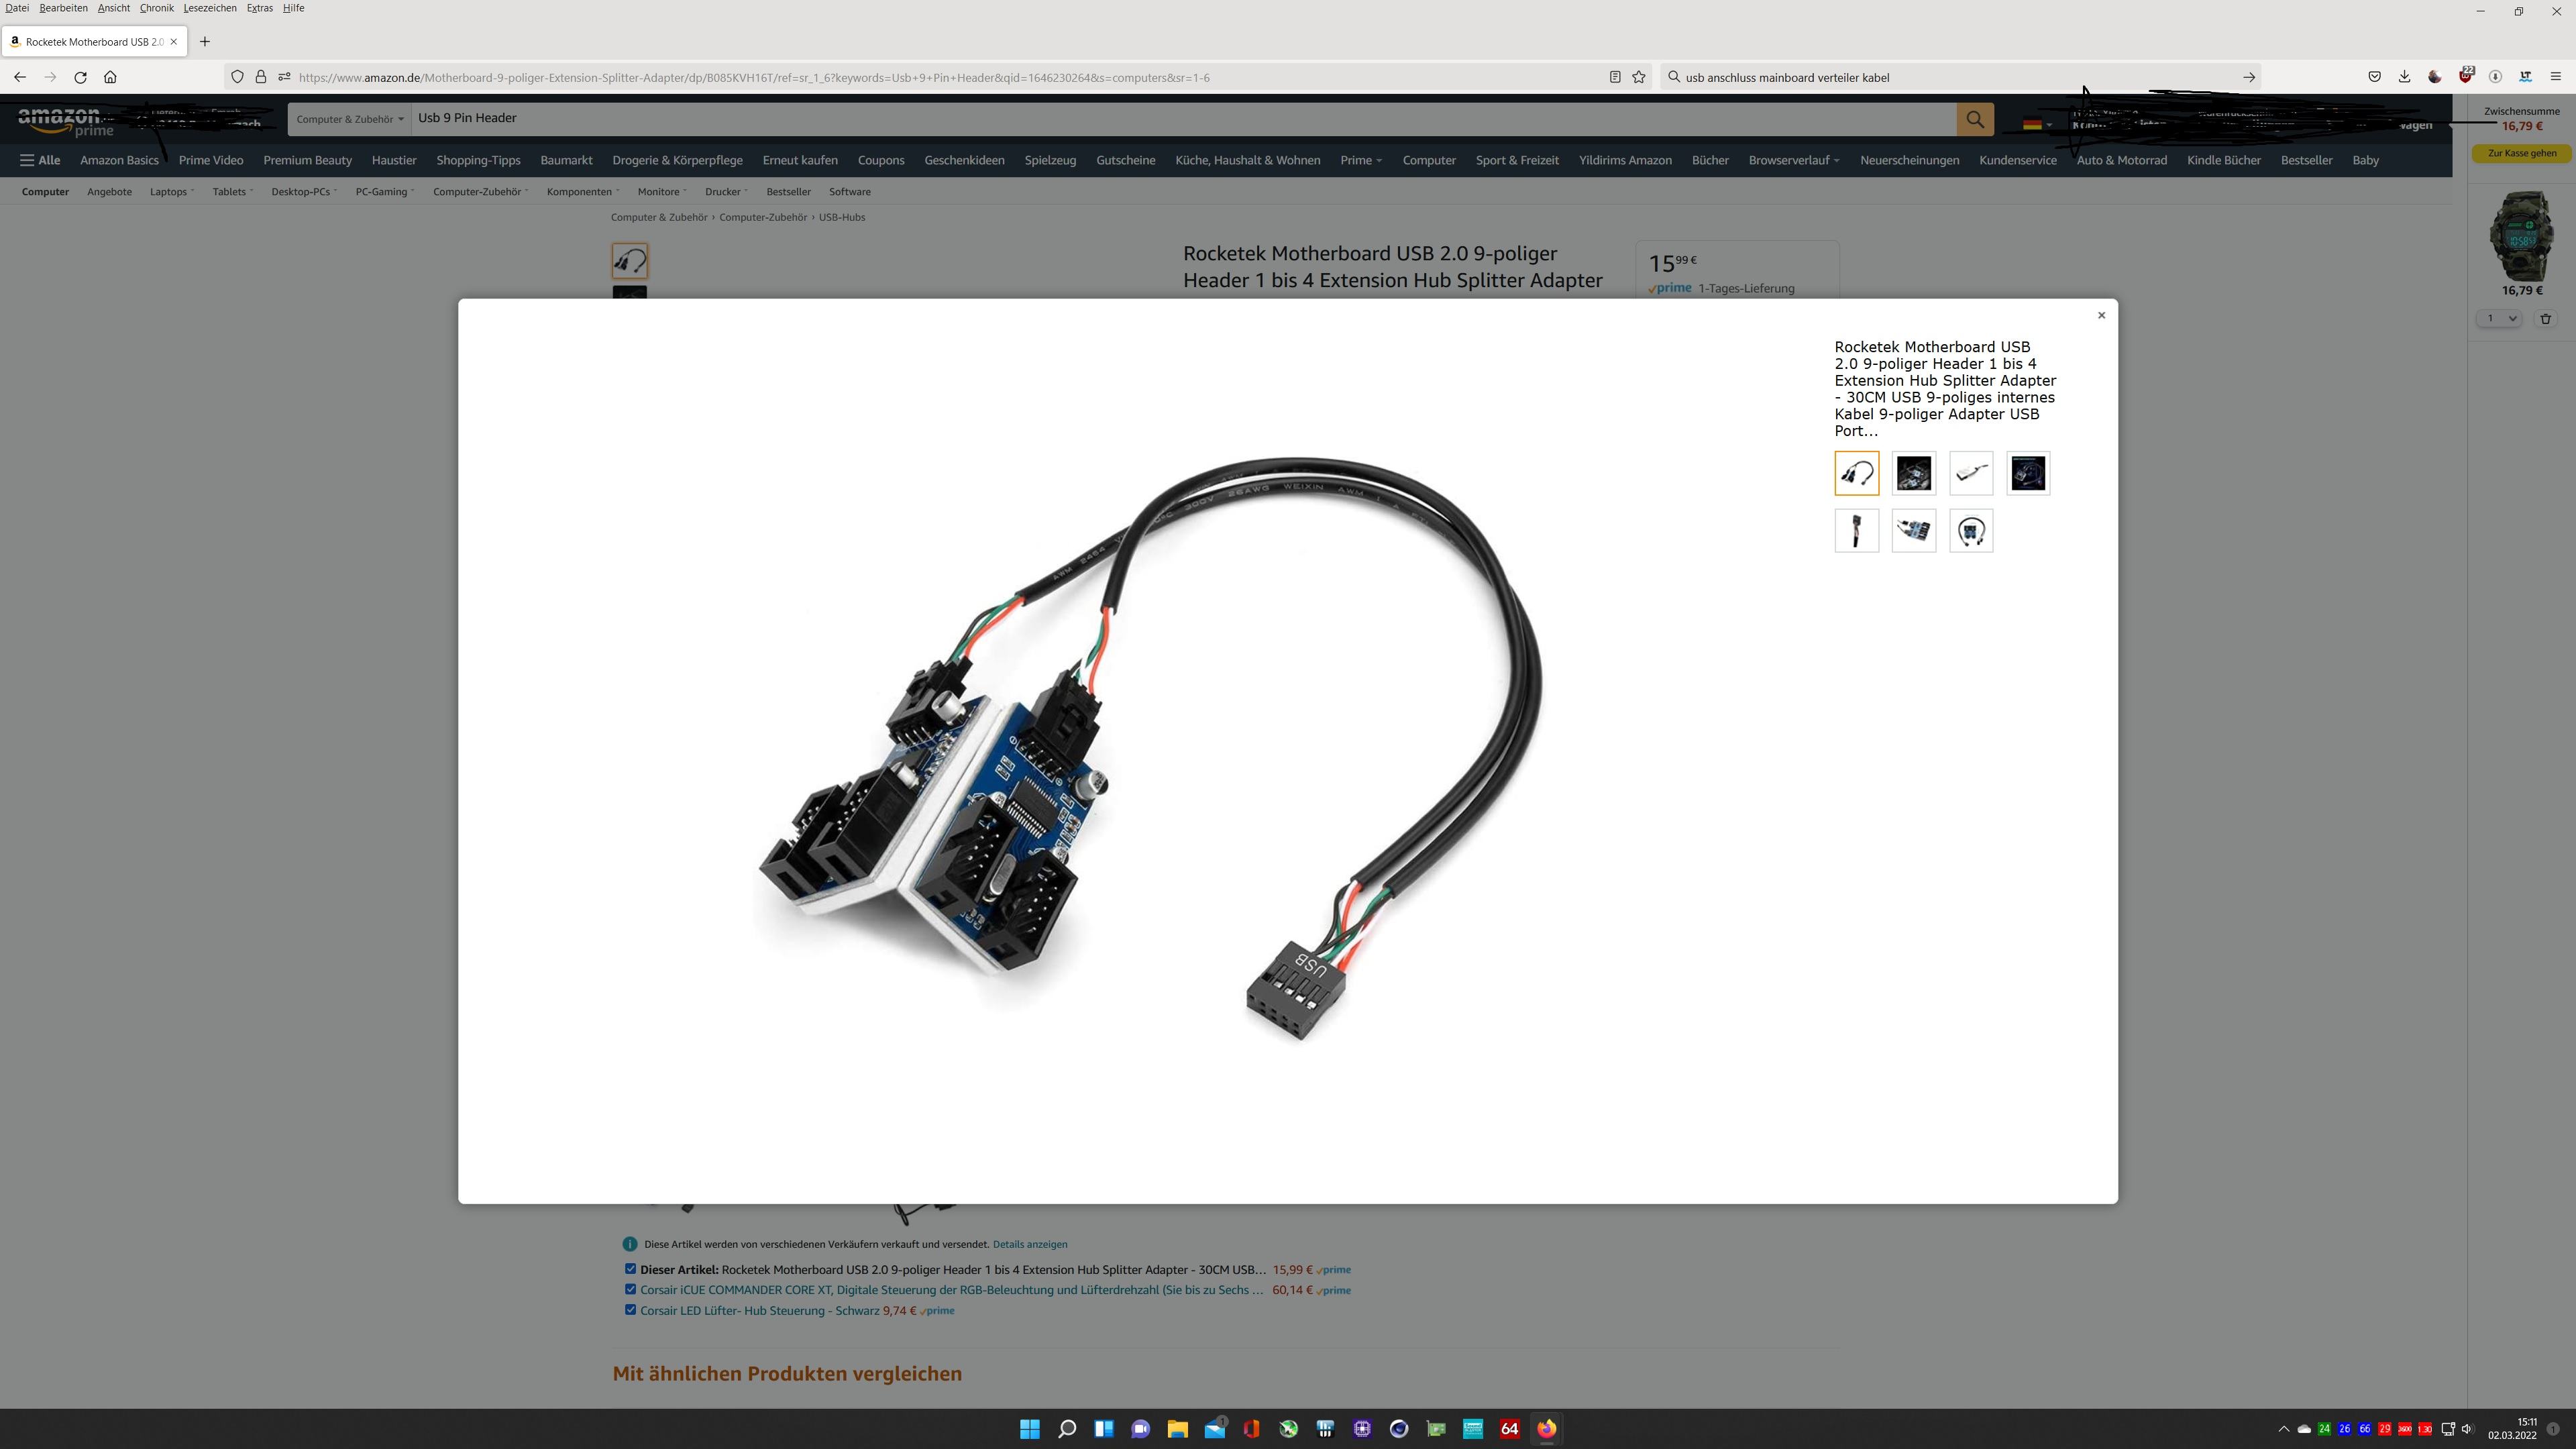Click 'Zur Kasse gehen' button
Screen dimensions: 2576x1449
tap(2521, 153)
